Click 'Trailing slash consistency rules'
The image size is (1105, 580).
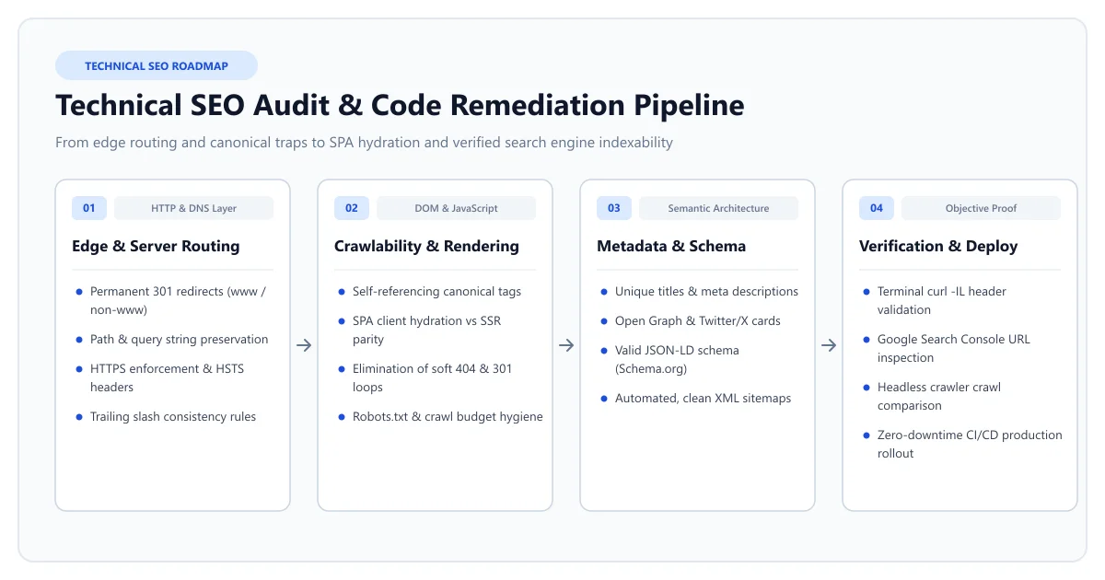[173, 416]
